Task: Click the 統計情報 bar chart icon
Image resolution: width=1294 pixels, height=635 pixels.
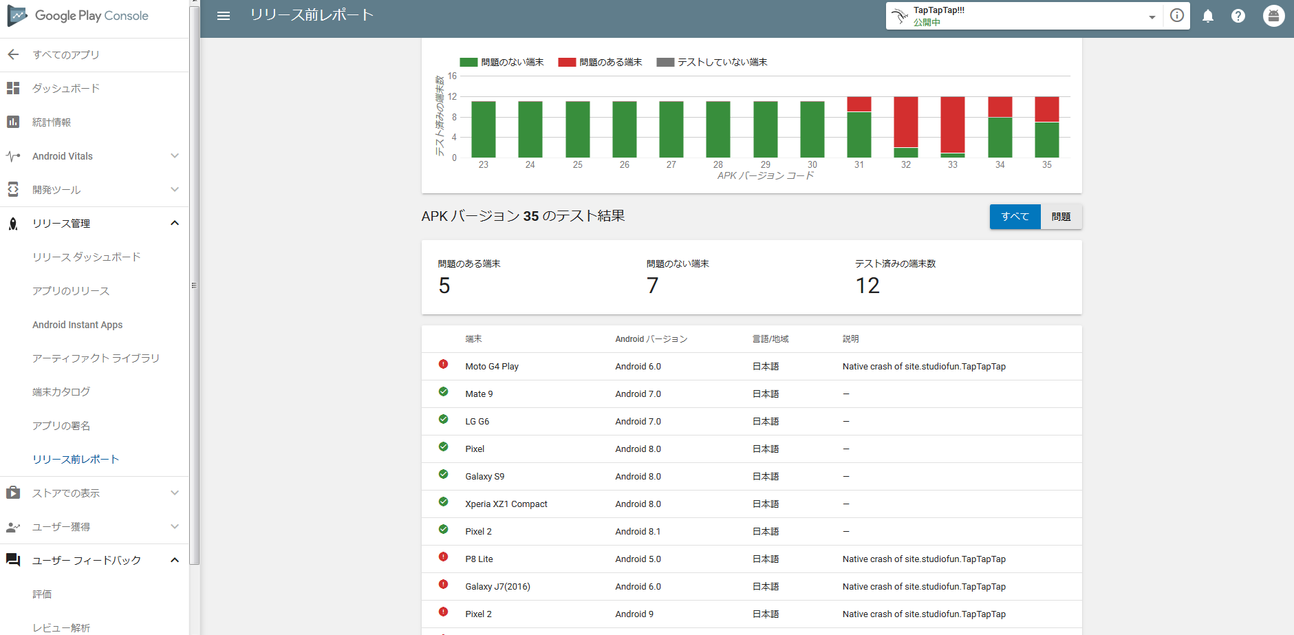Action: point(13,122)
